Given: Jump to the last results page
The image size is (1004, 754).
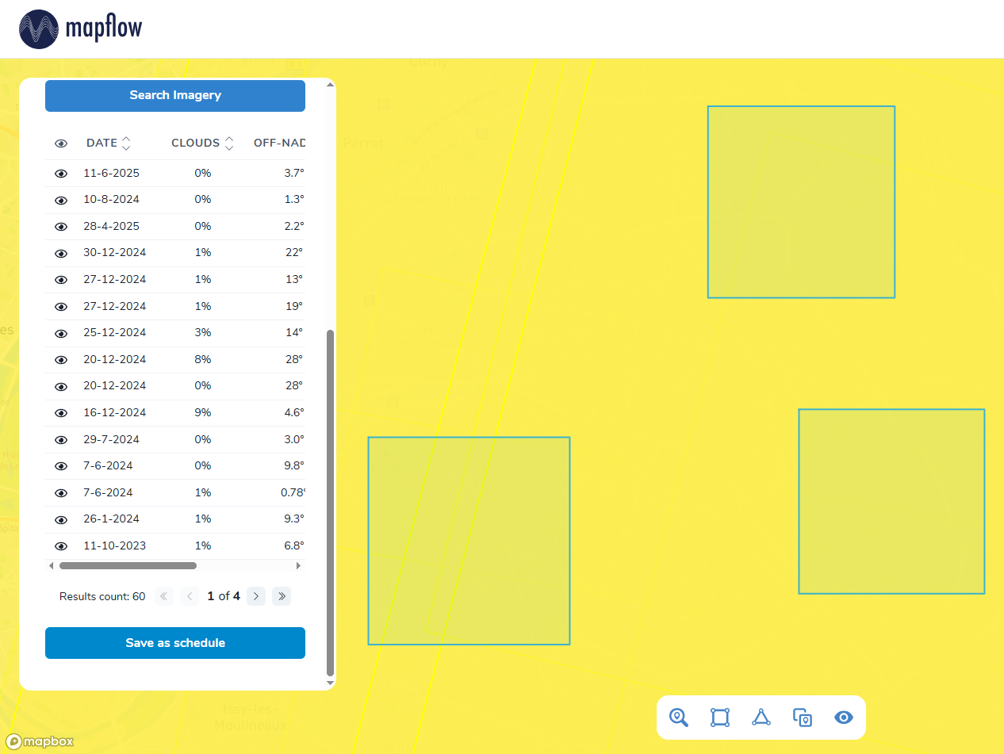Looking at the screenshot, I should click(282, 596).
